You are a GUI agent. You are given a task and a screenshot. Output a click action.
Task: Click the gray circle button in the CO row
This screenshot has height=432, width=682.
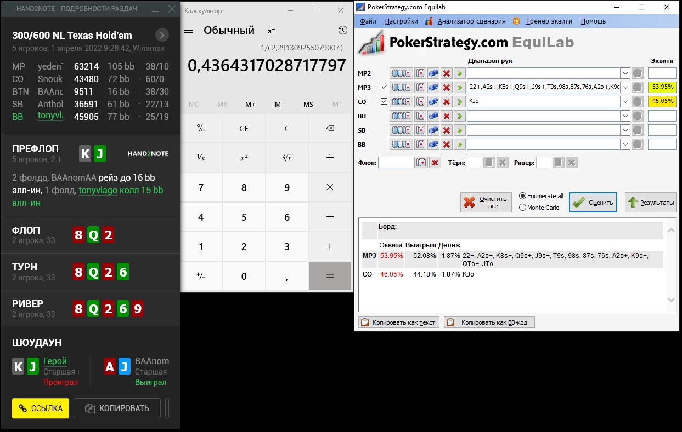pyautogui.click(x=637, y=101)
